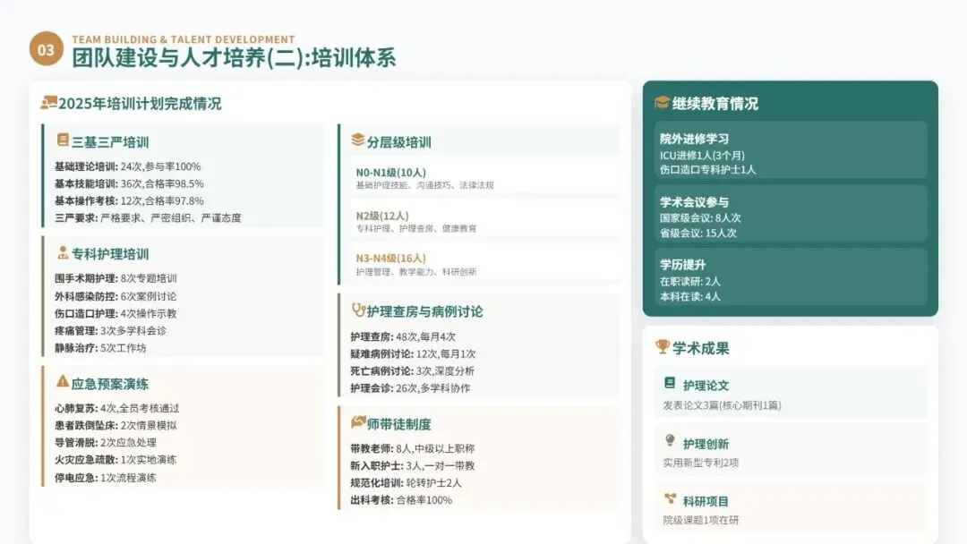
Task: Click the 出科考核 合格率100% line
Action: (x=401, y=501)
